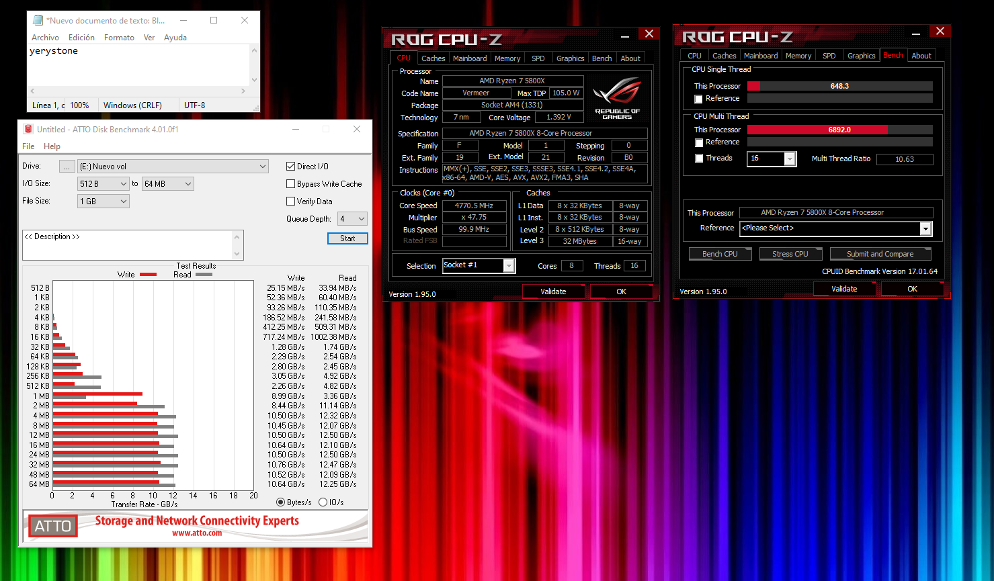Switch to the CPU tab in right CPU-Z
Image resolution: width=994 pixels, height=581 pixels.
(694, 56)
